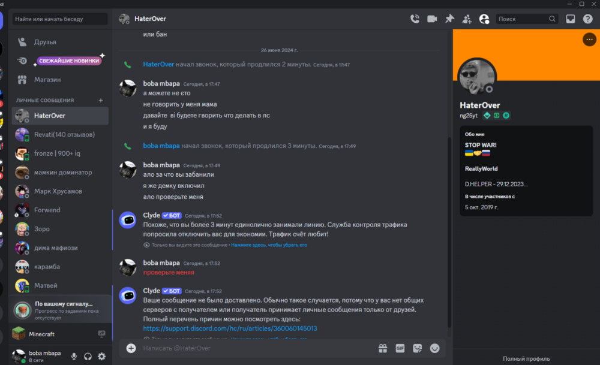Click the search field in header

(x=527, y=19)
